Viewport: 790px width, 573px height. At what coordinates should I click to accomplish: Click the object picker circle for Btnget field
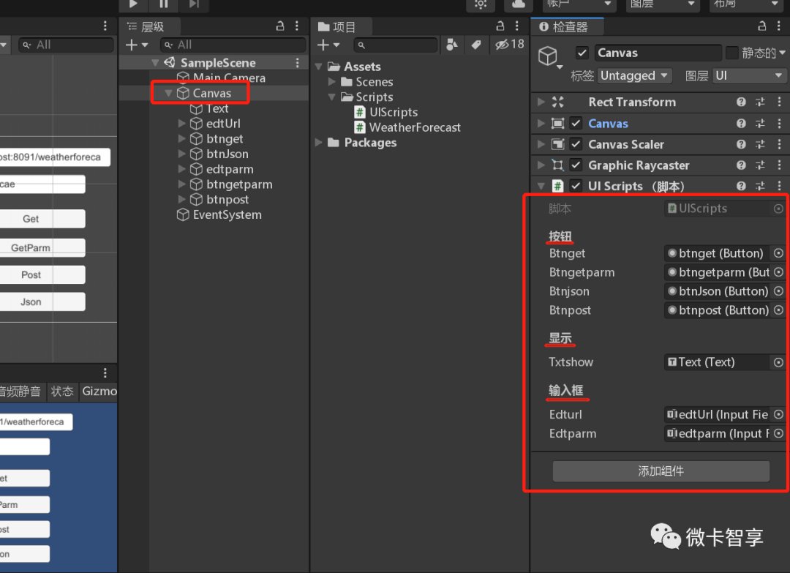[778, 253]
